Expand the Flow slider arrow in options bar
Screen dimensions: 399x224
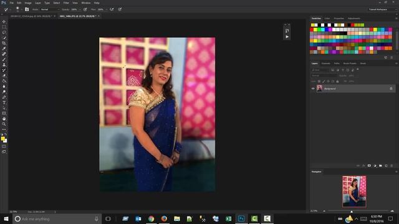click(106, 9)
